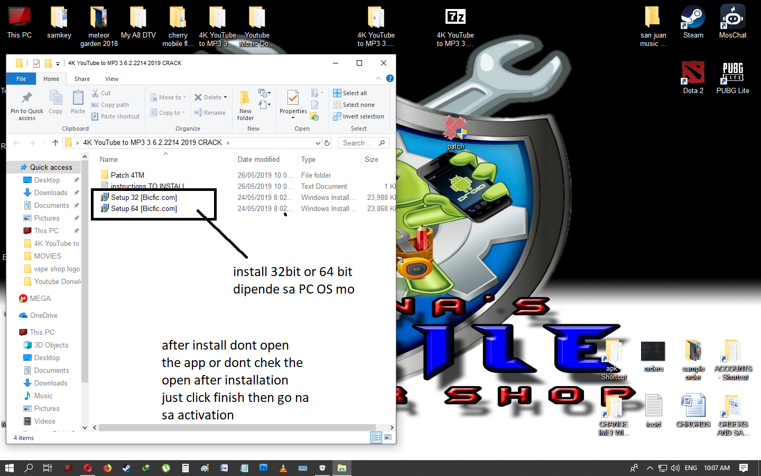The width and height of the screenshot is (761, 476).
Task: Create a New folder
Action: point(245,105)
